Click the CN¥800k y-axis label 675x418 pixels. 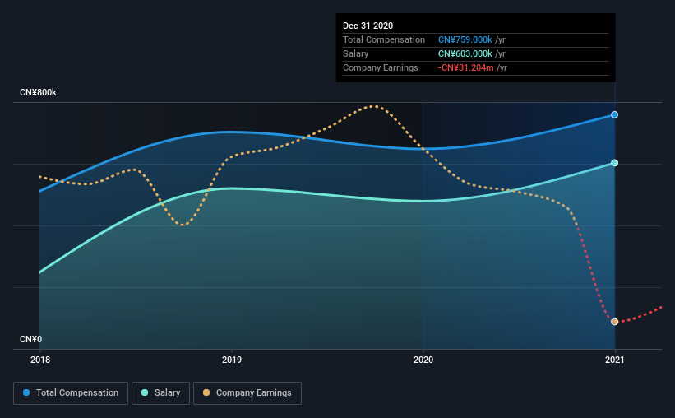tap(38, 93)
